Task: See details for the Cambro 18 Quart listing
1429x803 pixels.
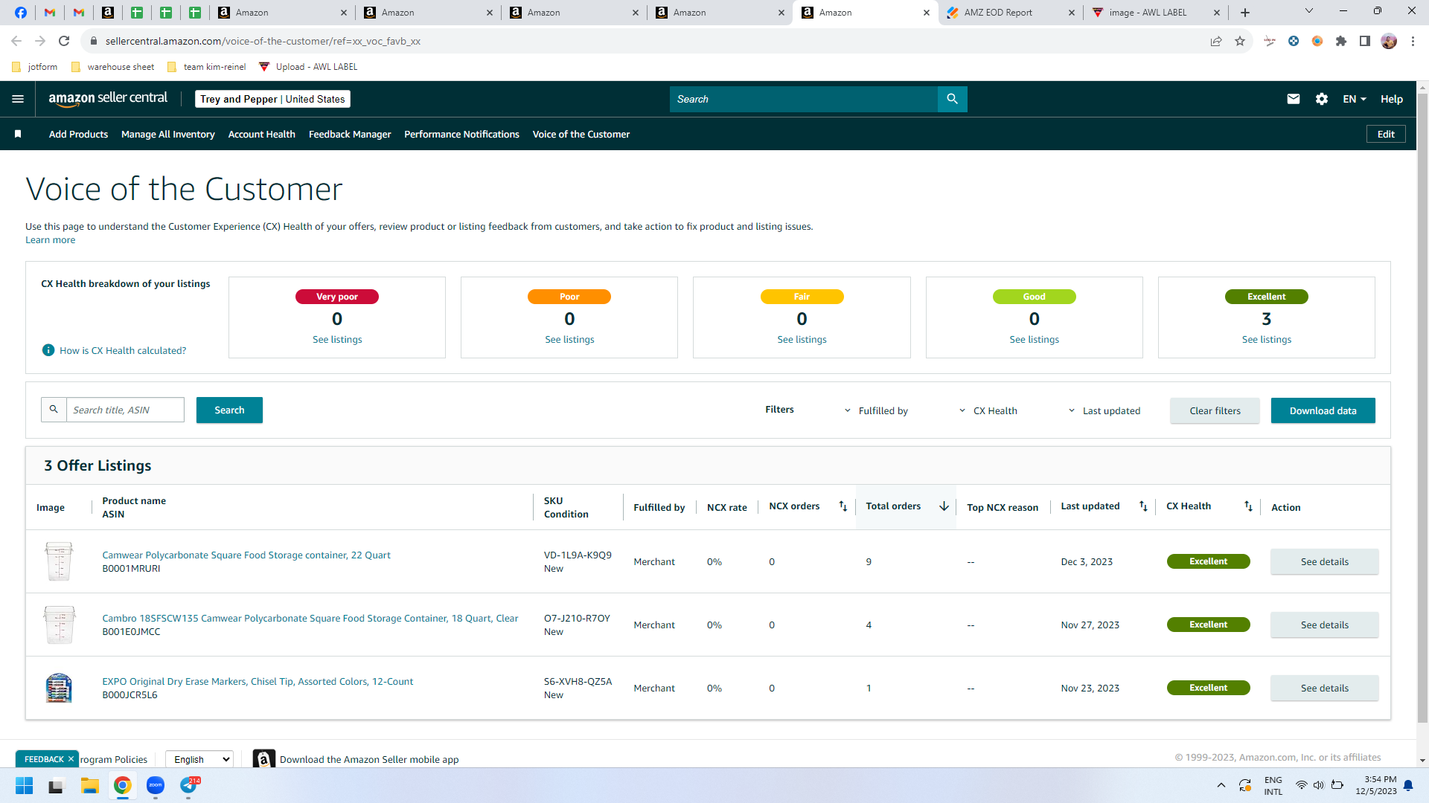Action: tap(1324, 625)
